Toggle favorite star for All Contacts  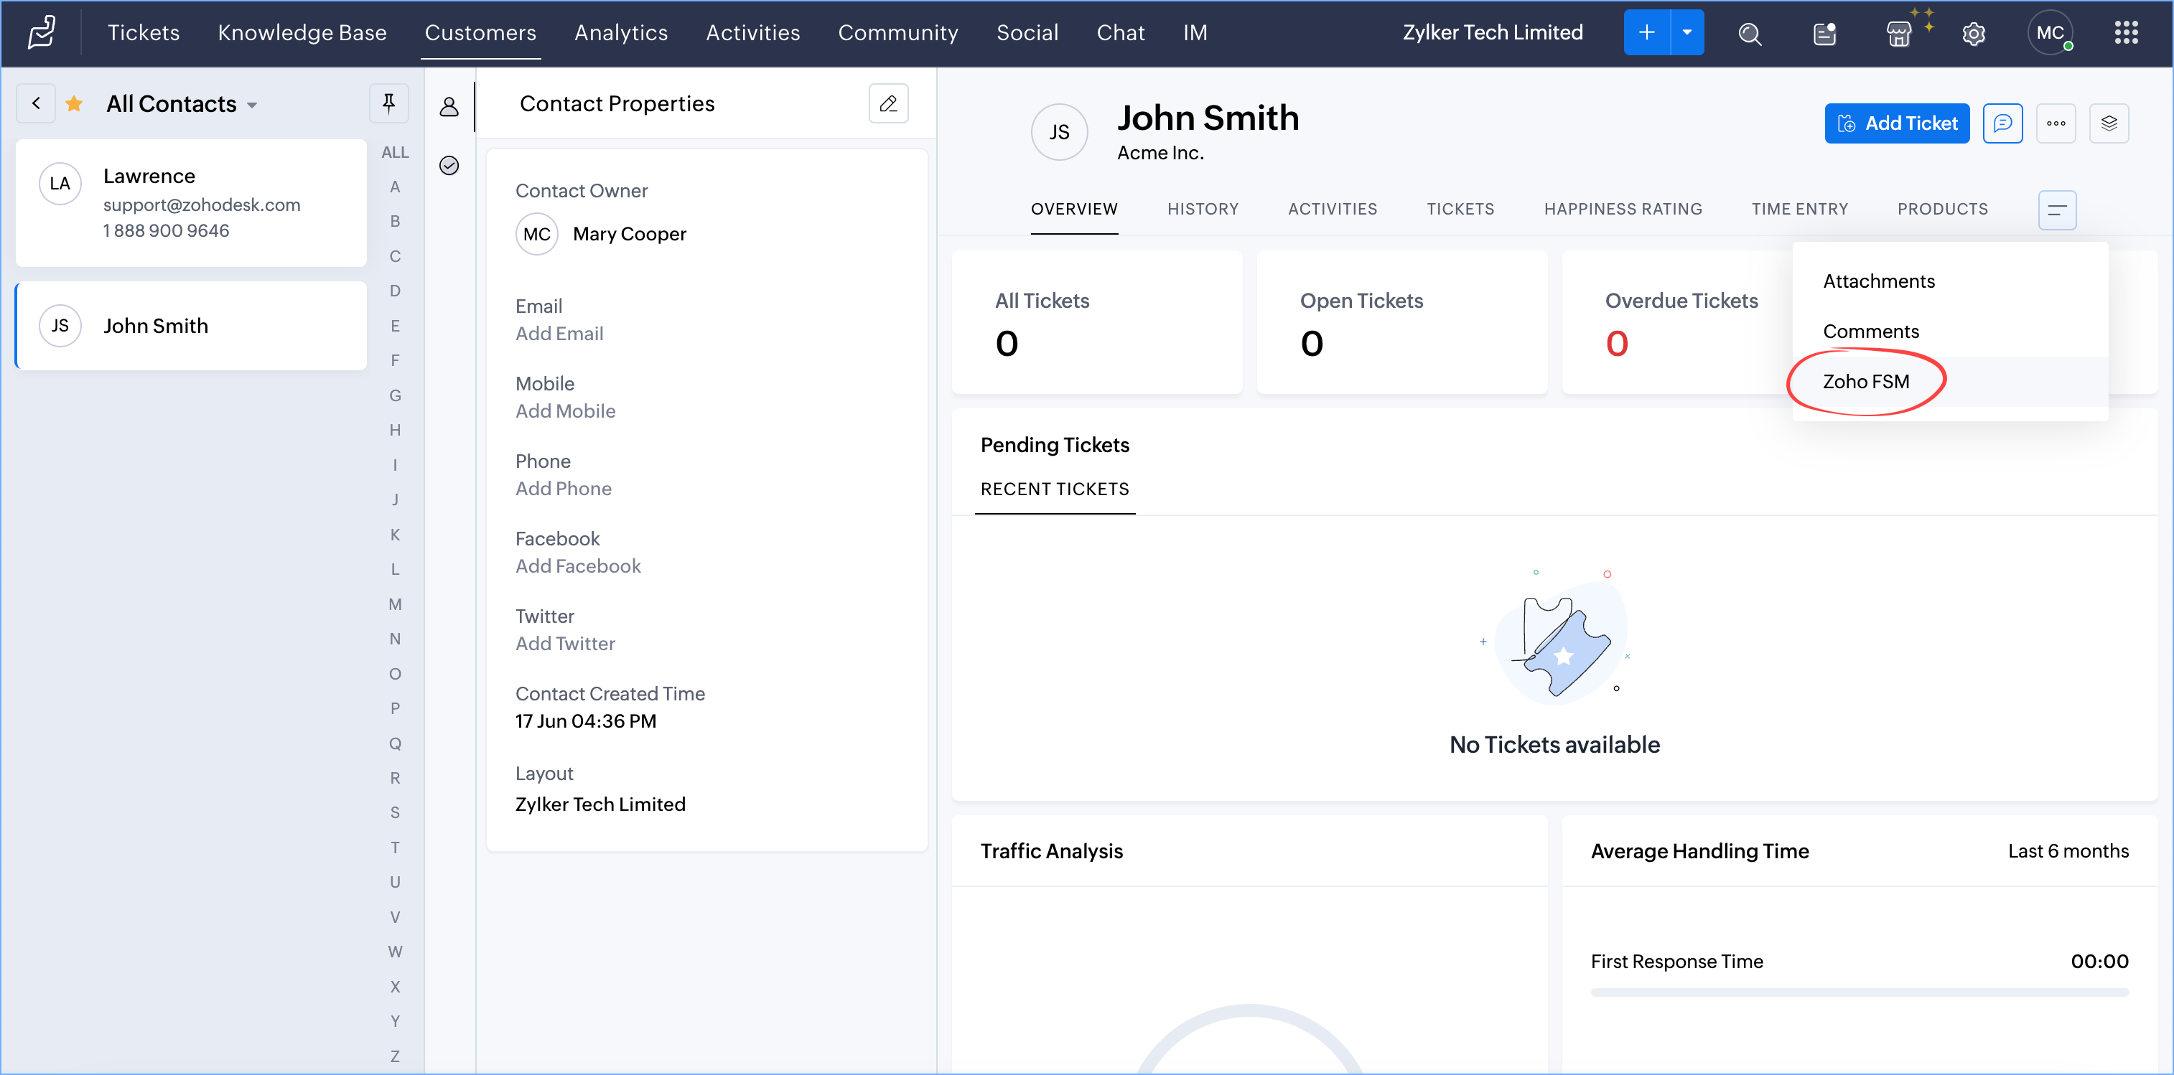tap(74, 104)
